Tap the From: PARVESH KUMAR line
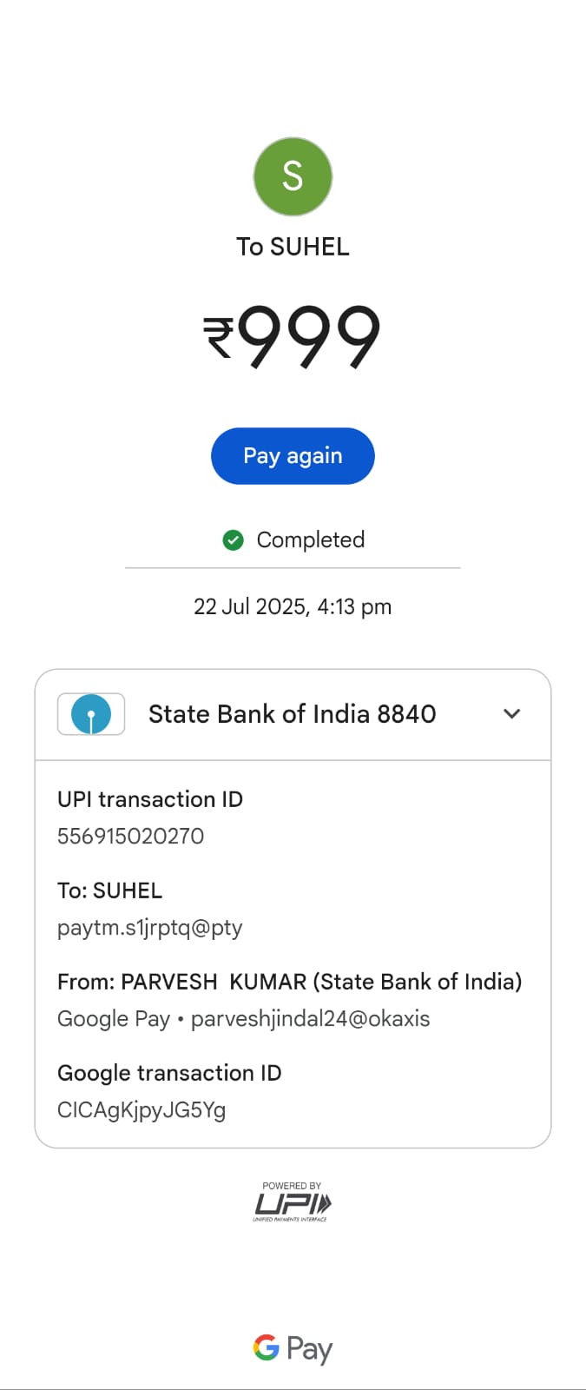This screenshot has height=1390, width=586. 289,982
